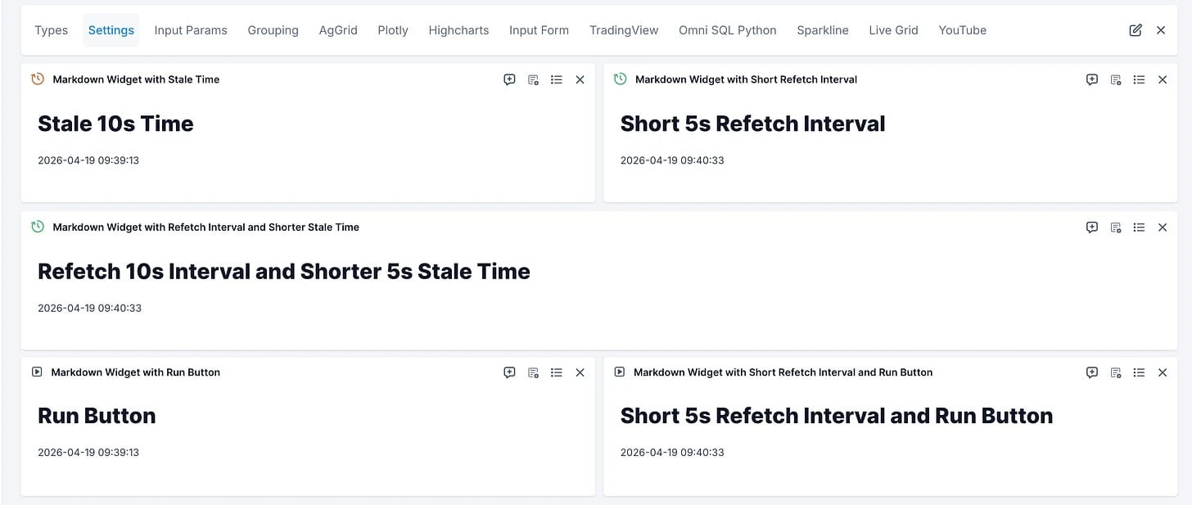Open the Live Grid tab

point(893,29)
